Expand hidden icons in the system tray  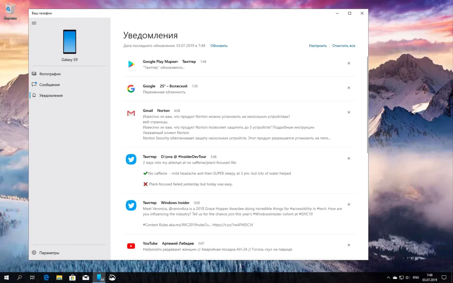388,277
